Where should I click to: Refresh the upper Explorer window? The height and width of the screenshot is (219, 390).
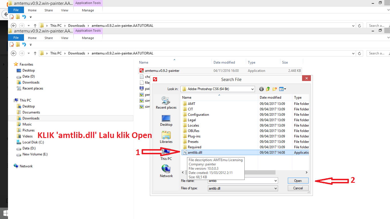pos(360,26)
